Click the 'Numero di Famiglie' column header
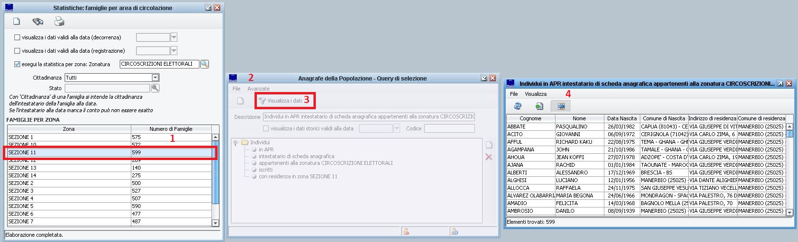This screenshot has height=242, width=798. click(x=171, y=129)
